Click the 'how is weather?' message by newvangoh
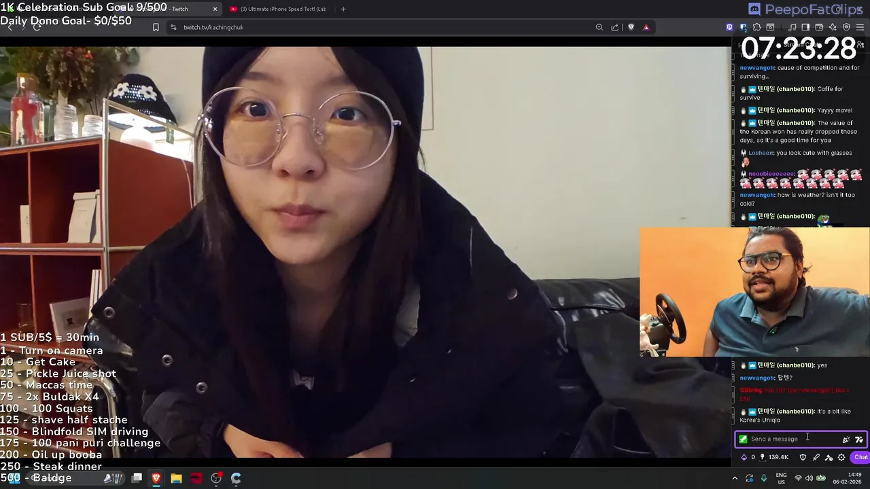The width and height of the screenshot is (870, 489). click(x=797, y=199)
